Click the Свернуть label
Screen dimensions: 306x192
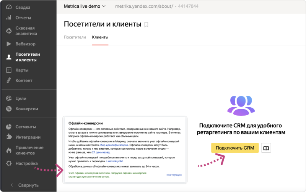pyautogui.click(x=28, y=185)
